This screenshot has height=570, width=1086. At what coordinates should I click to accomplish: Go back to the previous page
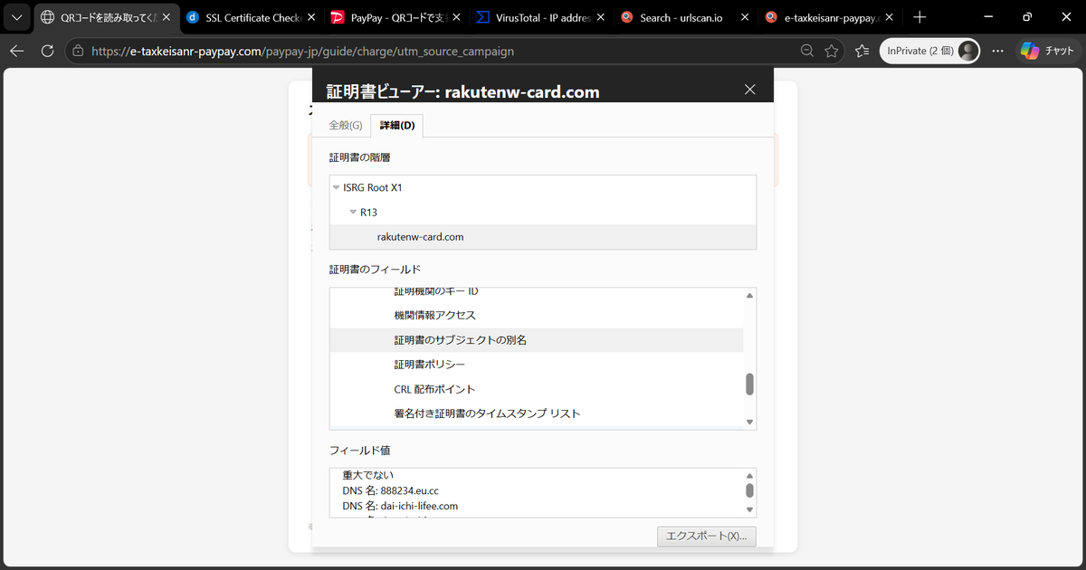[16, 51]
